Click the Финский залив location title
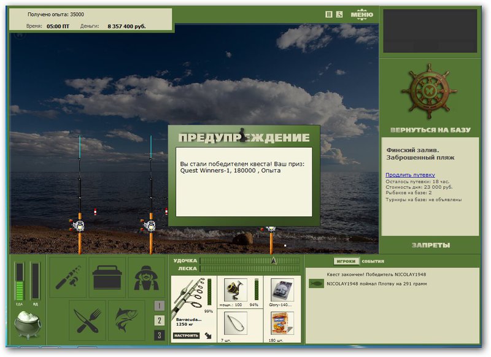Image resolution: width=491 pixels, height=357 pixels. point(420,153)
